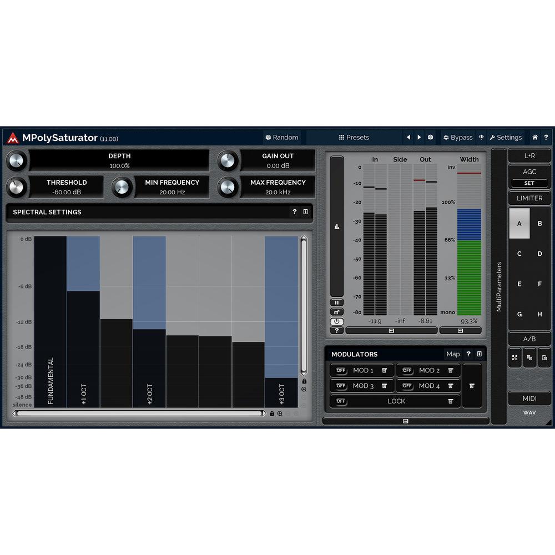Screen dimensions: 555x555
Task: Click the home icon in the title bar
Action: (x=535, y=138)
